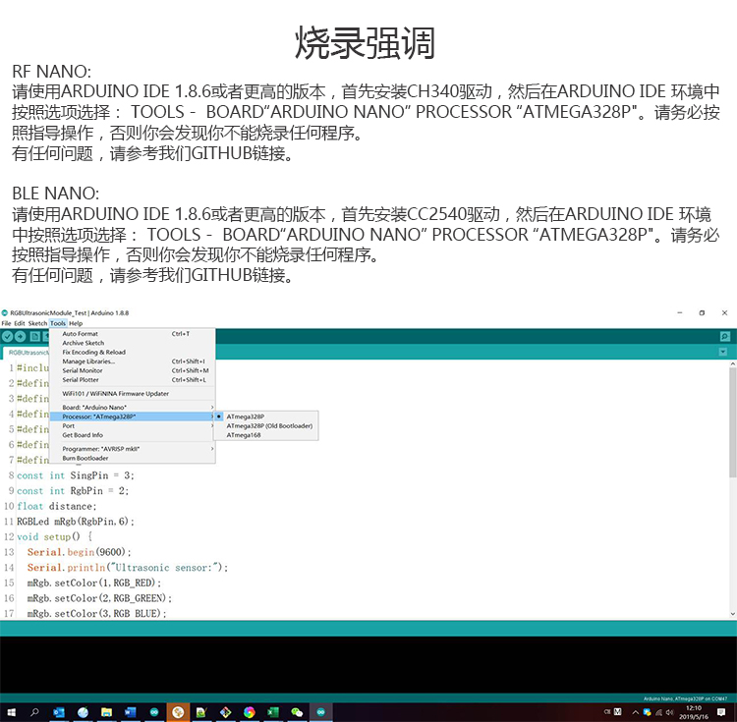Click Burn Bootloader
Image resolution: width=737 pixels, height=722 pixels.
tap(85, 458)
